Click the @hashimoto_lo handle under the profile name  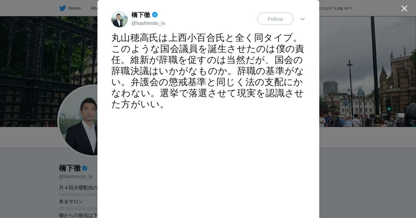(76, 176)
